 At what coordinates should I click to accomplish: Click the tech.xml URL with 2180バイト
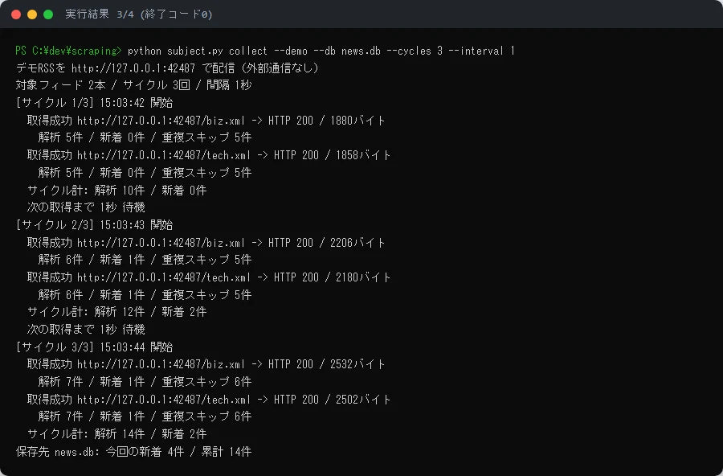click(x=164, y=277)
